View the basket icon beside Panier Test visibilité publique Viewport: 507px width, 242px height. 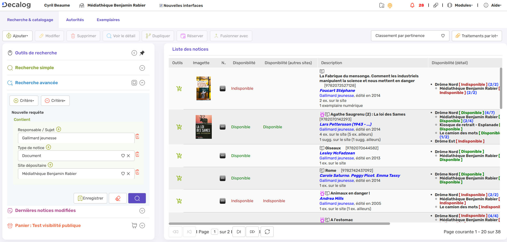tap(134, 226)
